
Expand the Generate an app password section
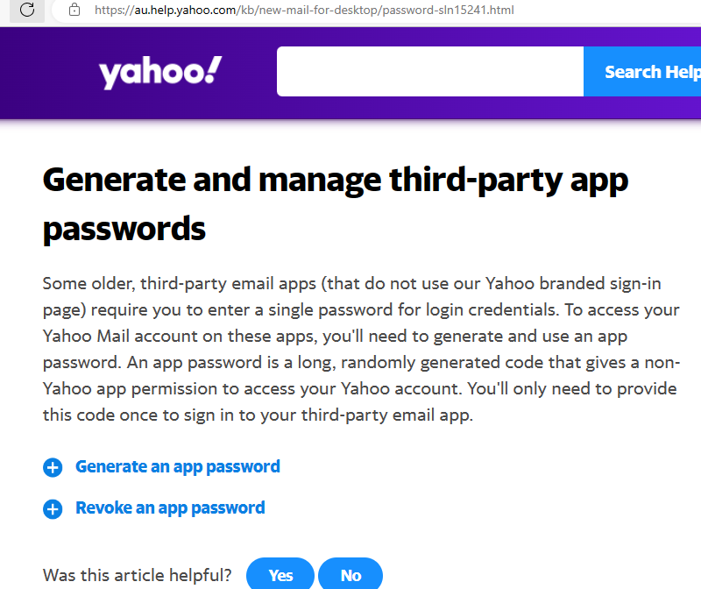point(177,466)
